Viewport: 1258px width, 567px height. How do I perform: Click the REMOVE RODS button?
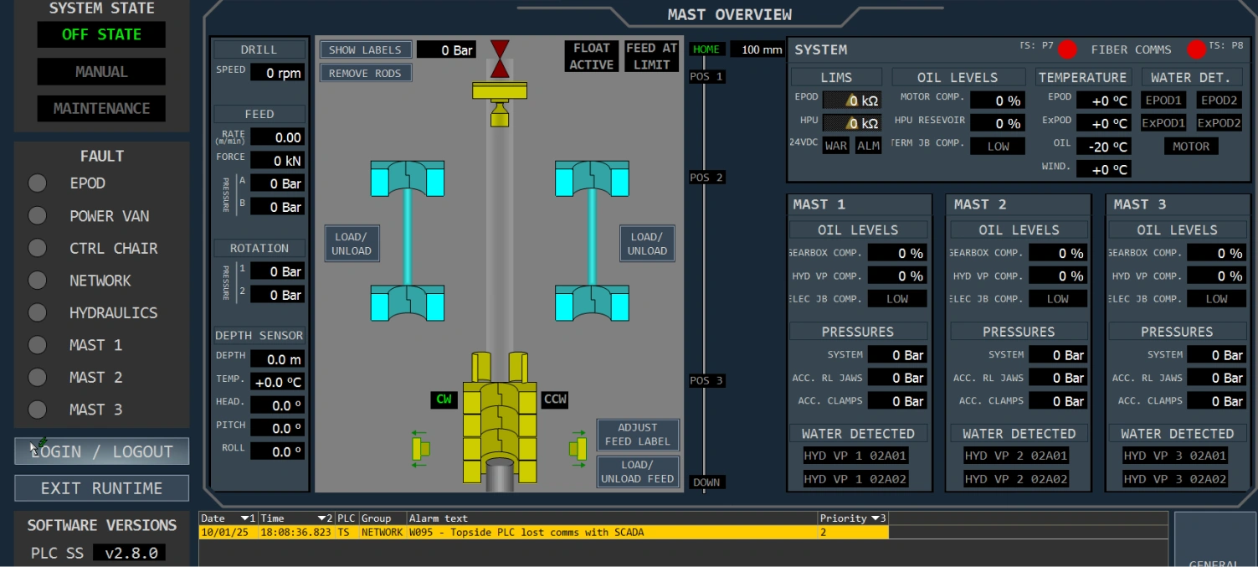pyautogui.click(x=365, y=74)
